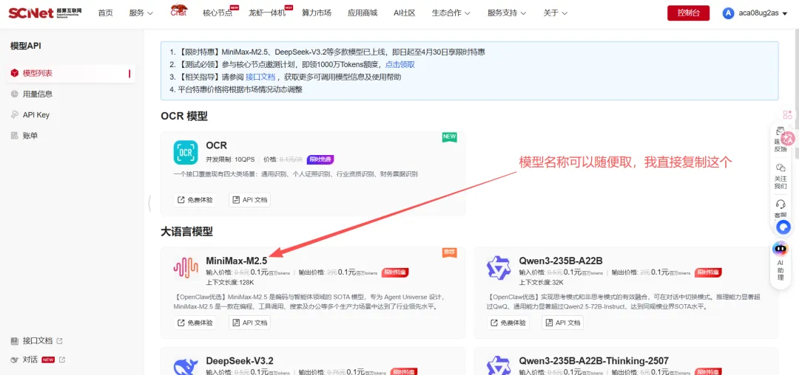Click the 对话 chat icon in sidebar
This screenshot has width=799, height=375.
tap(15, 359)
